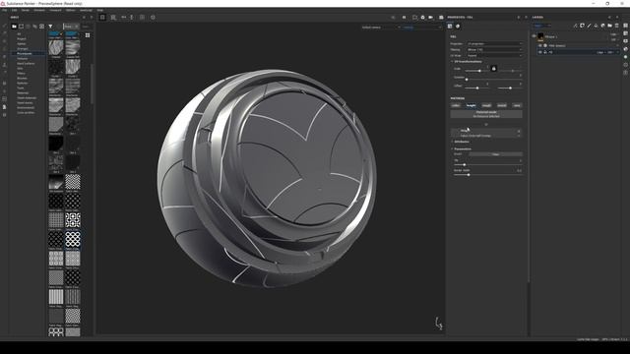Toggle the rough material channel
The width and height of the screenshot is (630, 354).
coord(486,105)
